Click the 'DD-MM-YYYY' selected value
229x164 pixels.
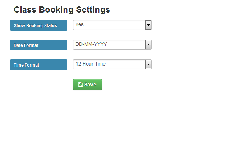91,44
